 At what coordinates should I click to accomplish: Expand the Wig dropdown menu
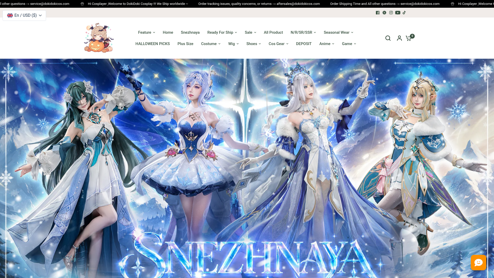click(x=233, y=44)
